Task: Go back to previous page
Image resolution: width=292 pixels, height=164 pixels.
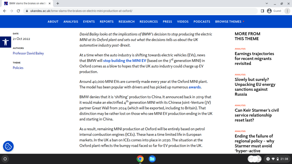Action: point(5,11)
